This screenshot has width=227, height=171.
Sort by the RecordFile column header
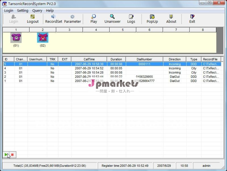coord(211,59)
